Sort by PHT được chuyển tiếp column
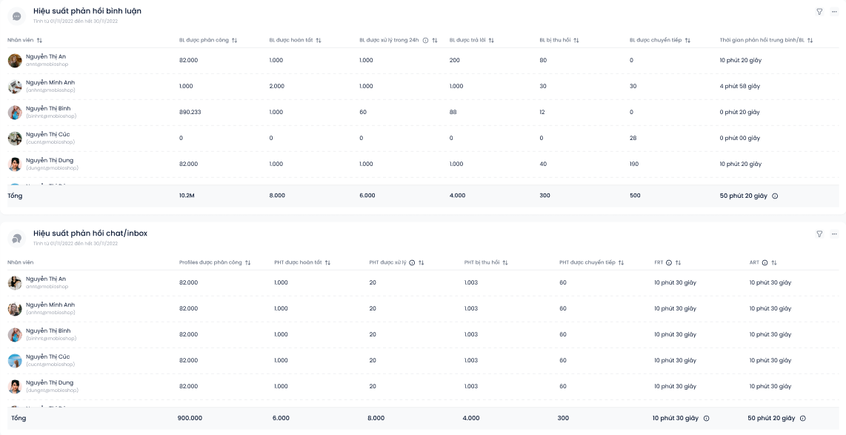846x435 pixels. (x=622, y=262)
